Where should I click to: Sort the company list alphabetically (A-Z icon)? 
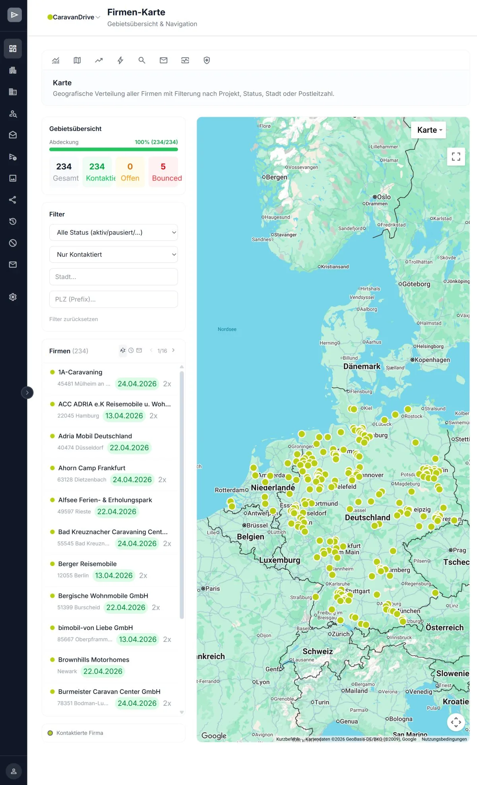coord(123,351)
